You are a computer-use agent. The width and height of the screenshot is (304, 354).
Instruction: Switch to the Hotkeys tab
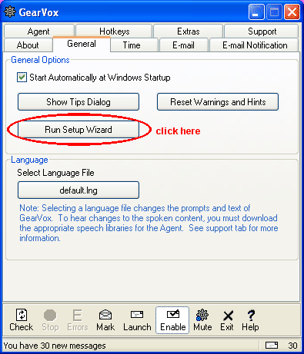115,31
